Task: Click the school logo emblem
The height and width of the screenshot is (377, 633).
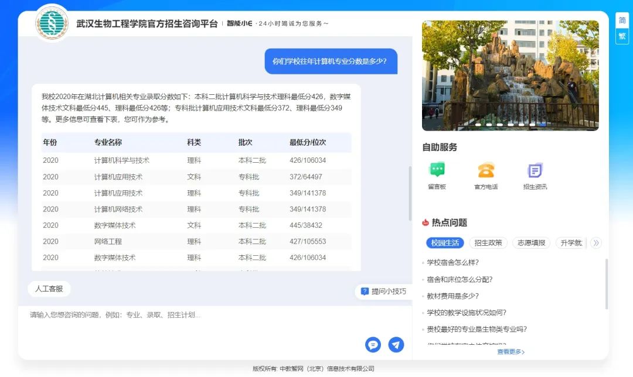Action: tap(52, 23)
